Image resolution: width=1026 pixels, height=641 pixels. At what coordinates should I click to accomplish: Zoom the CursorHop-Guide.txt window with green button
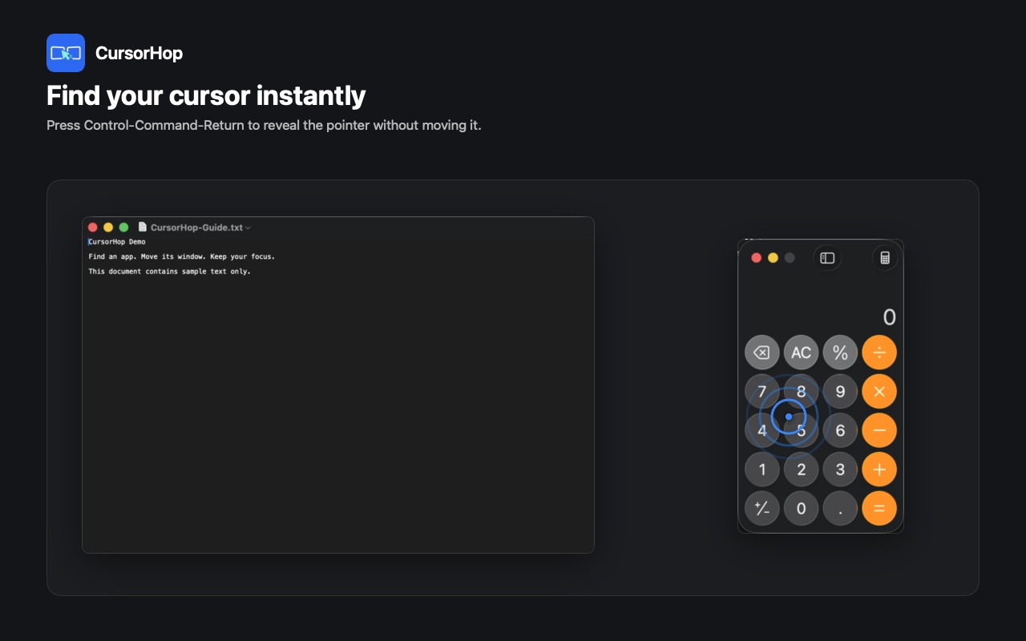[x=123, y=228]
